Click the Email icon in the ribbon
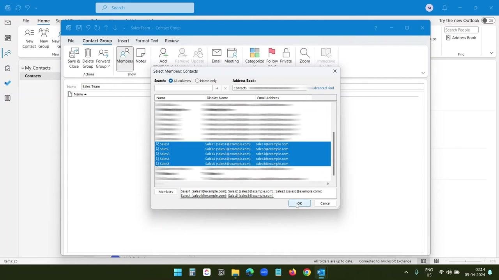499x280 pixels. [x=216, y=56]
